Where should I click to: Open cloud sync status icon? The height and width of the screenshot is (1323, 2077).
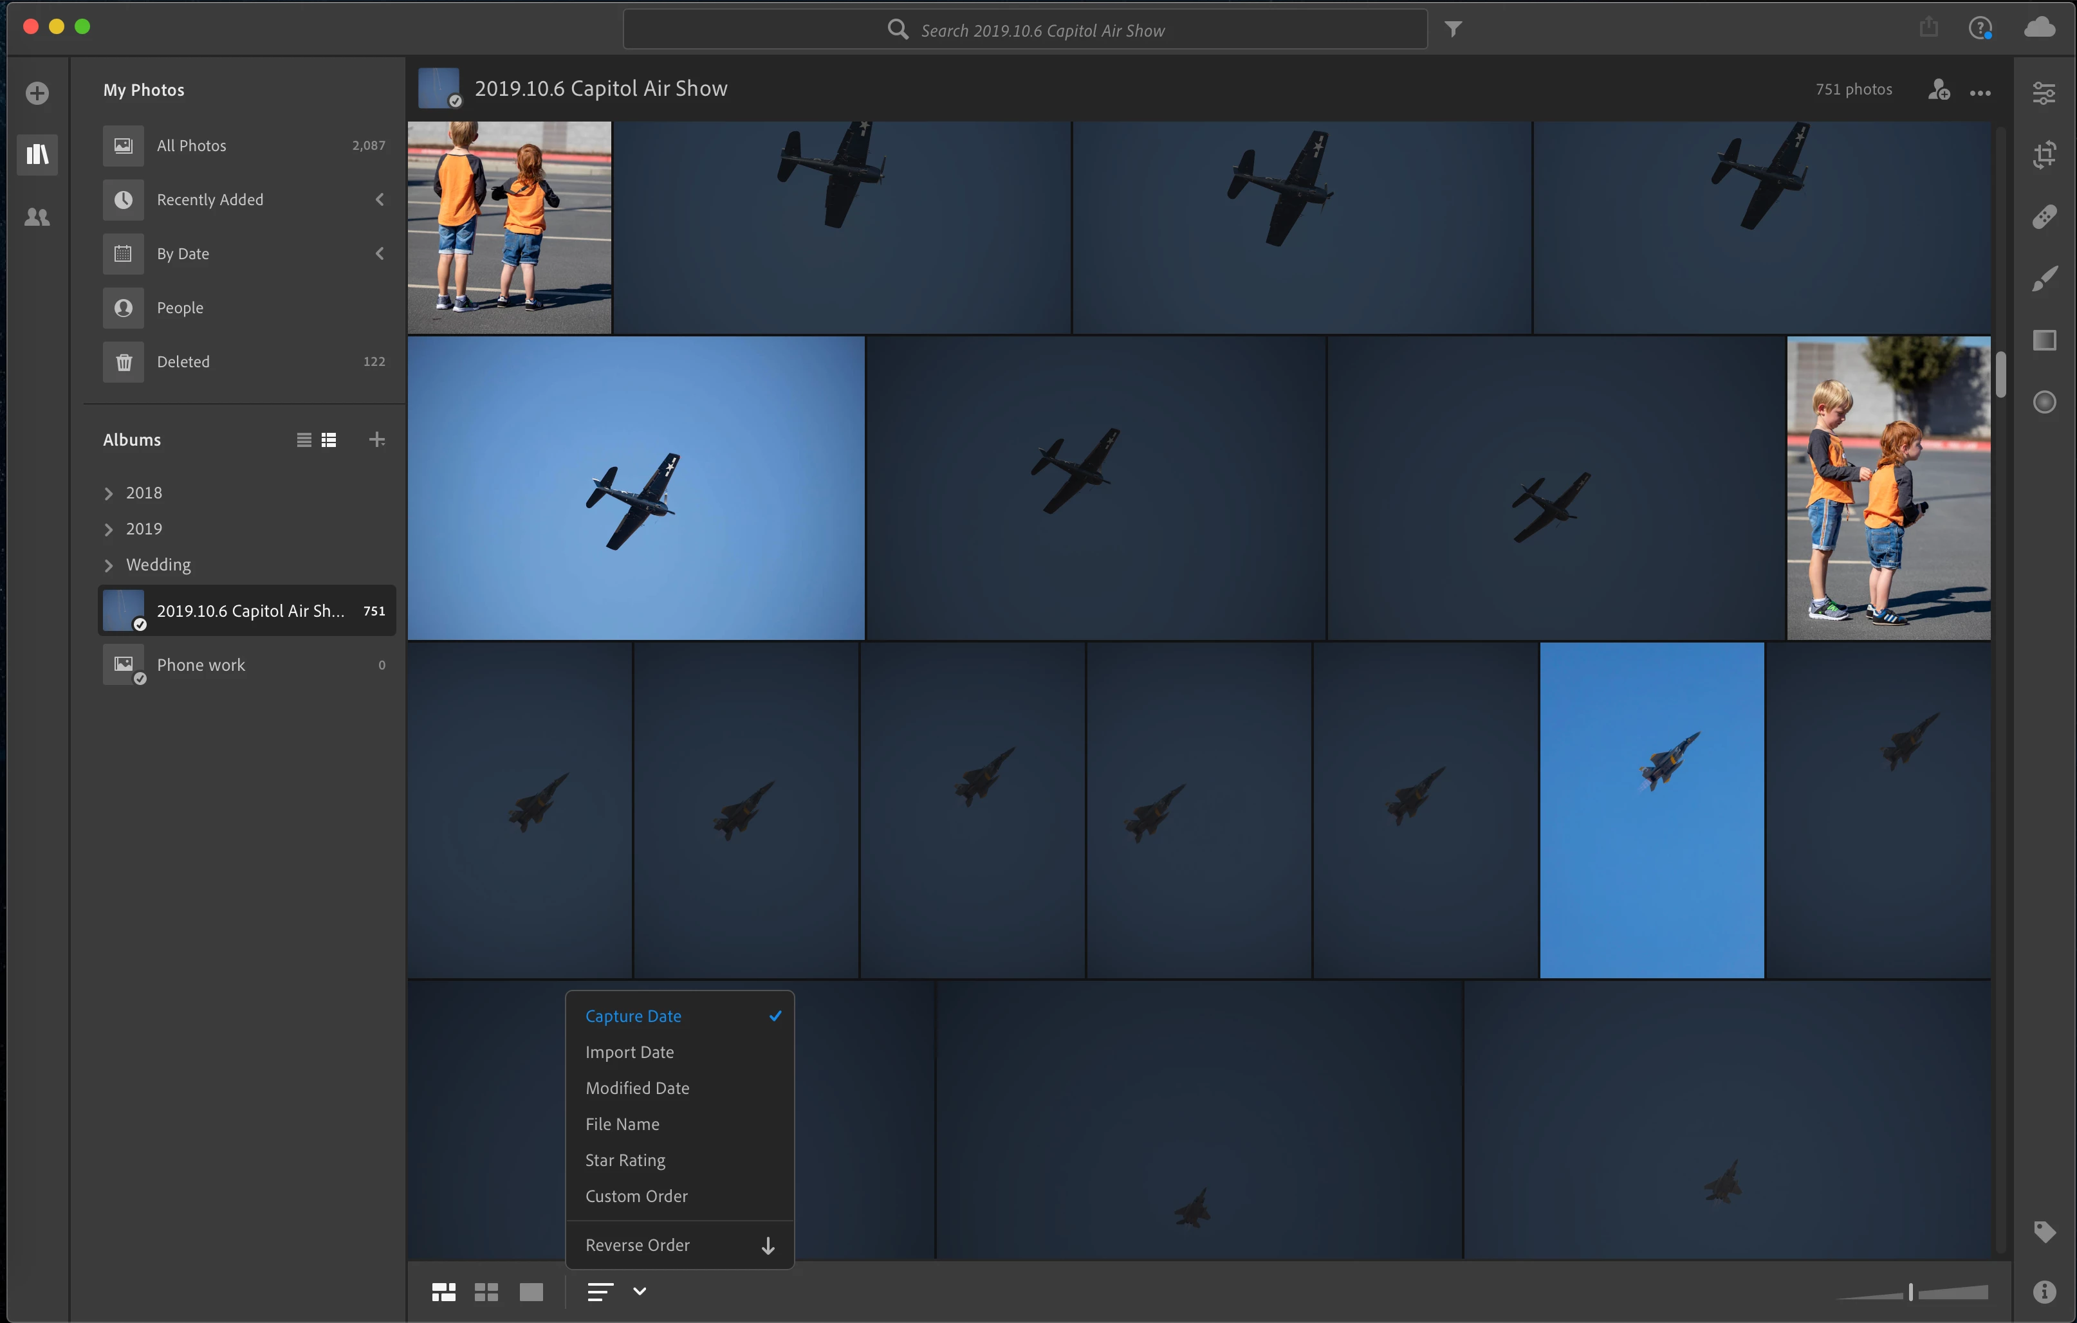[x=2039, y=28]
